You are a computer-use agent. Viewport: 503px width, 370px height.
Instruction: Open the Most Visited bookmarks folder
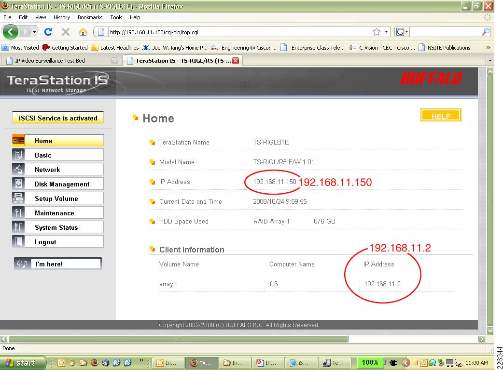20,48
